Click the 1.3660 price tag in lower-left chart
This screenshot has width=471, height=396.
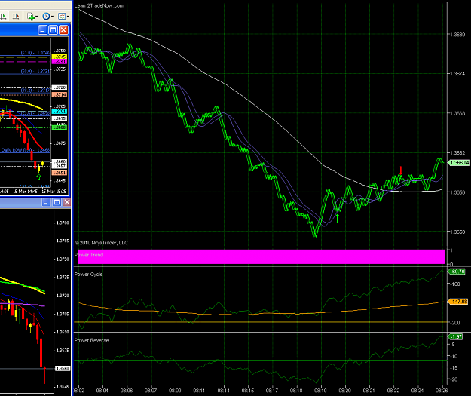(63, 368)
